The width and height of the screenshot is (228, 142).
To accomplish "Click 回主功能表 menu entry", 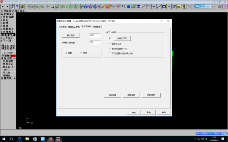I will [8, 48].
